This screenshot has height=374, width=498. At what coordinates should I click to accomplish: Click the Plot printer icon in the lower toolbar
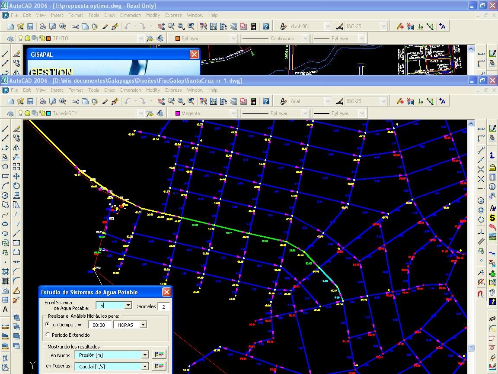point(43,101)
